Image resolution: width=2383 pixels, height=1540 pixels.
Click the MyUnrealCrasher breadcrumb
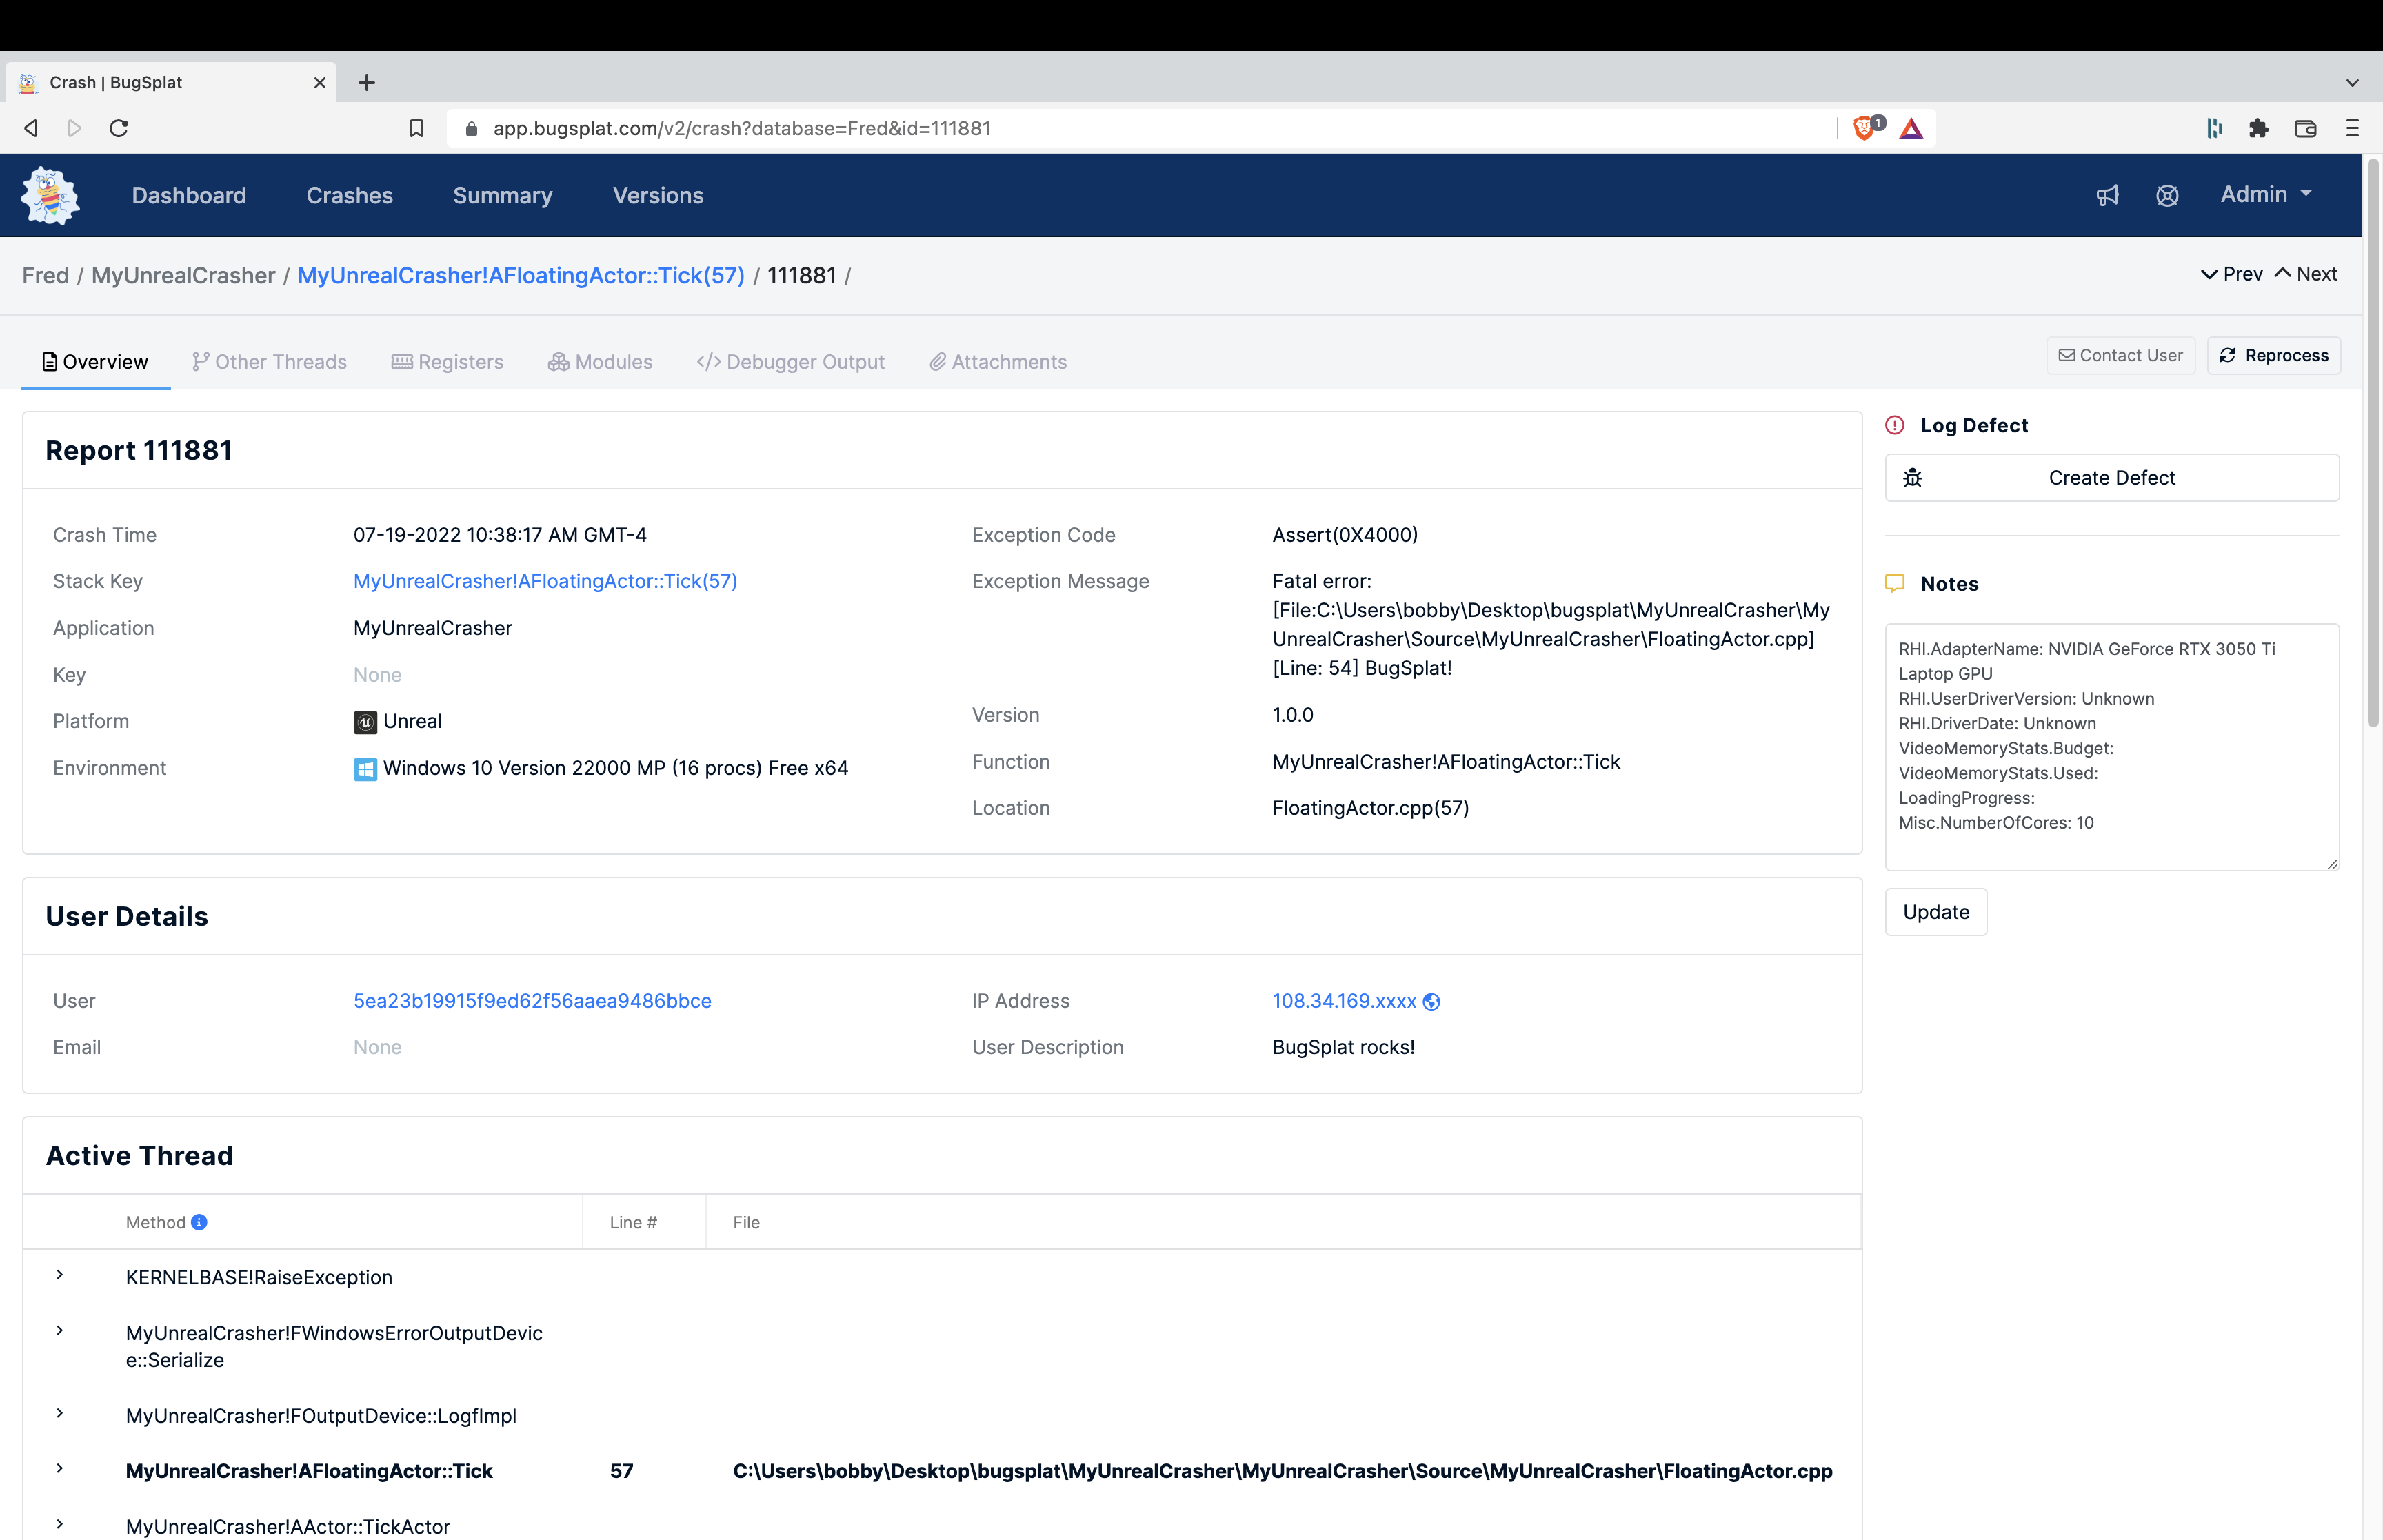pos(183,276)
